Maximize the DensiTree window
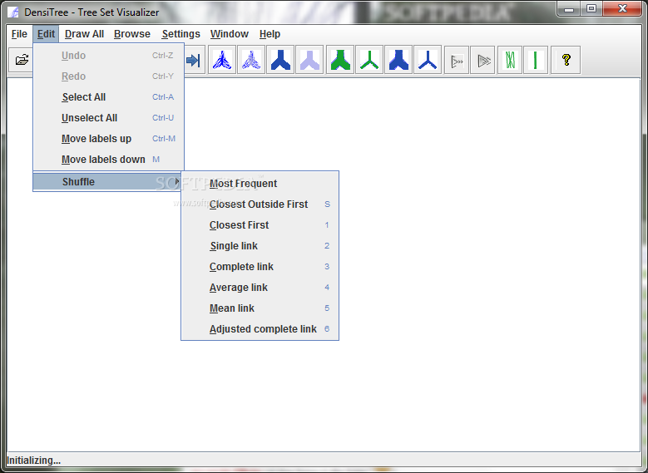648x473 pixels. point(591,9)
